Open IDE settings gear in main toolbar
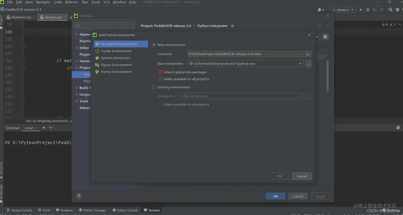Screen dimensions: 403x215 click(397, 10)
